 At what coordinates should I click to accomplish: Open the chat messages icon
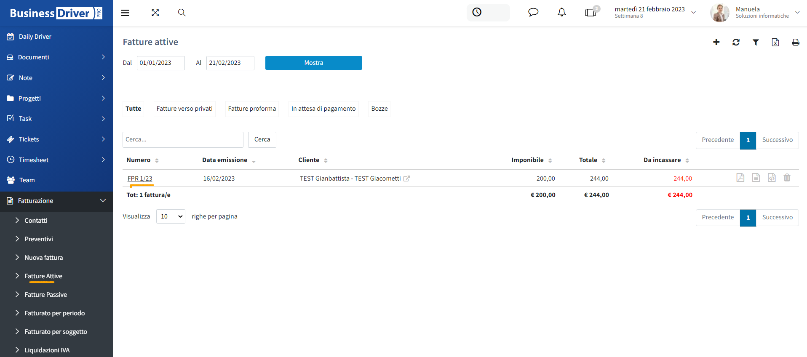coord(533,12)
